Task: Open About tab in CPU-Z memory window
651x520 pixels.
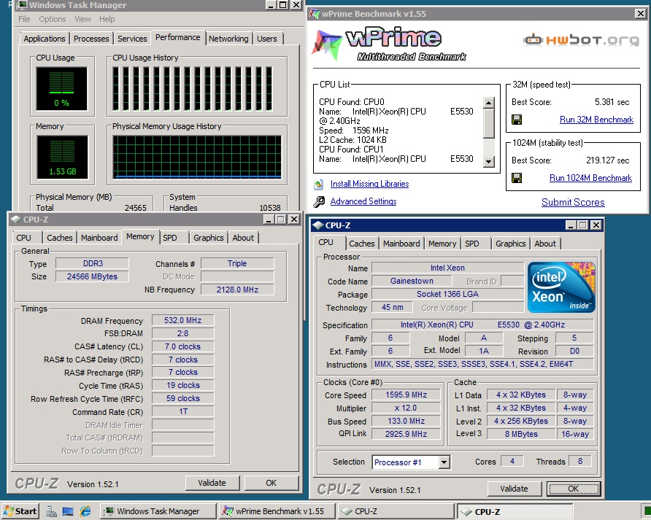Action: click(x=243, y=238)
